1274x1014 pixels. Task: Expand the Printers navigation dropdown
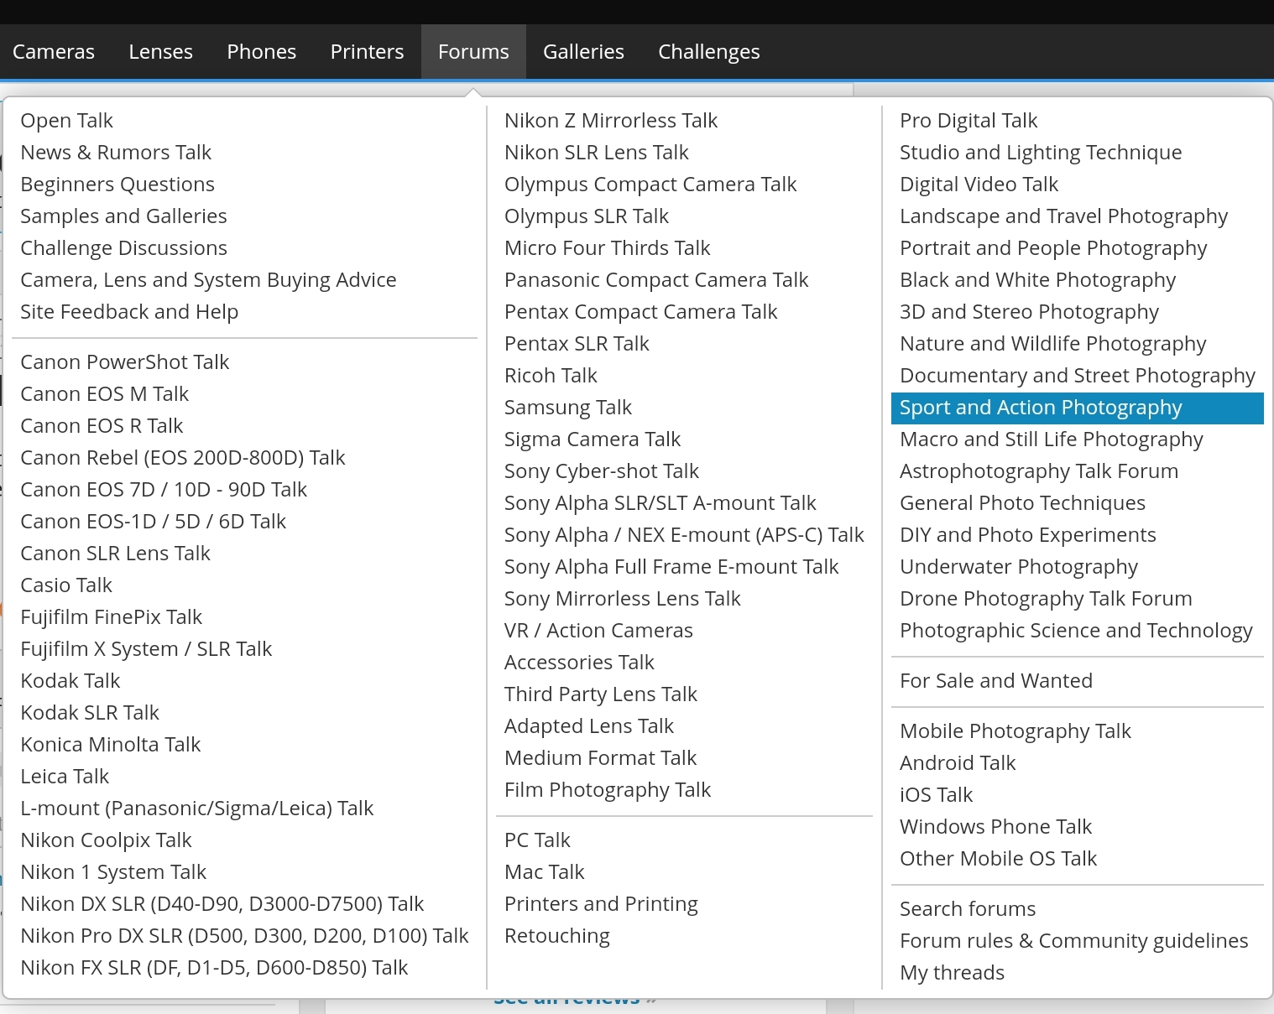[x=367, y=52]
